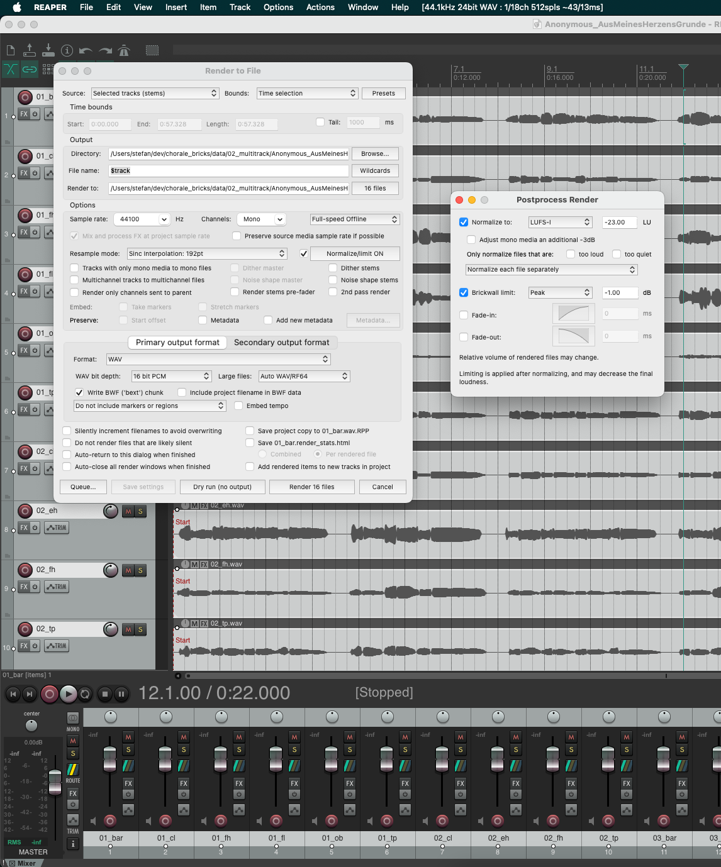Image resolution: width=721 pixels, height=867 pixels.
Task: Click the metronome icon in the toolbar
Action: tap(124, 51)
